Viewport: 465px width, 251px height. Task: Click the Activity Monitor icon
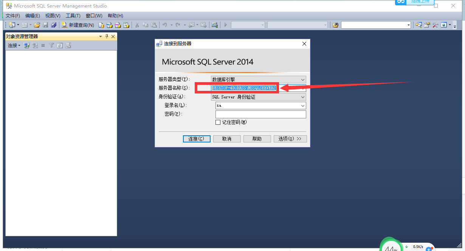[x=215, y=25]
